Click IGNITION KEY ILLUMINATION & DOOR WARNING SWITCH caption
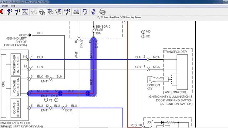The height and width of the screenshot is (128, 228). coord(170,100)
